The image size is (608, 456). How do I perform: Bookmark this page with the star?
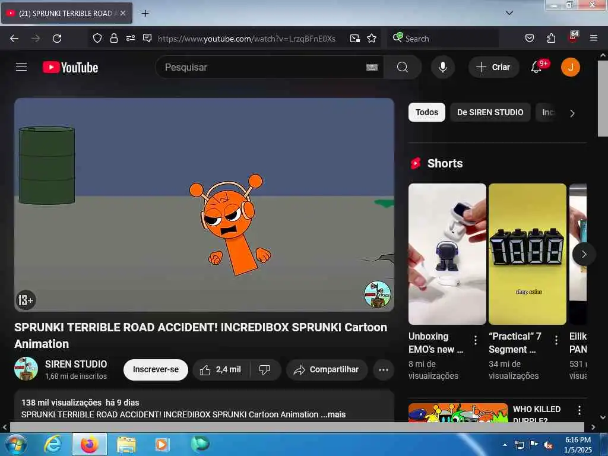[372, 38]
